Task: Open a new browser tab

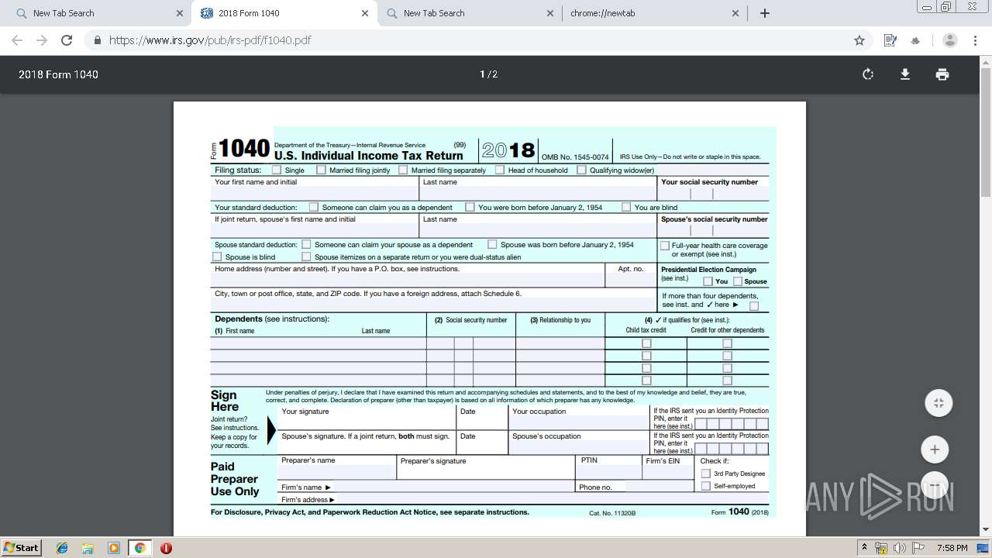Action: [765, 13]
